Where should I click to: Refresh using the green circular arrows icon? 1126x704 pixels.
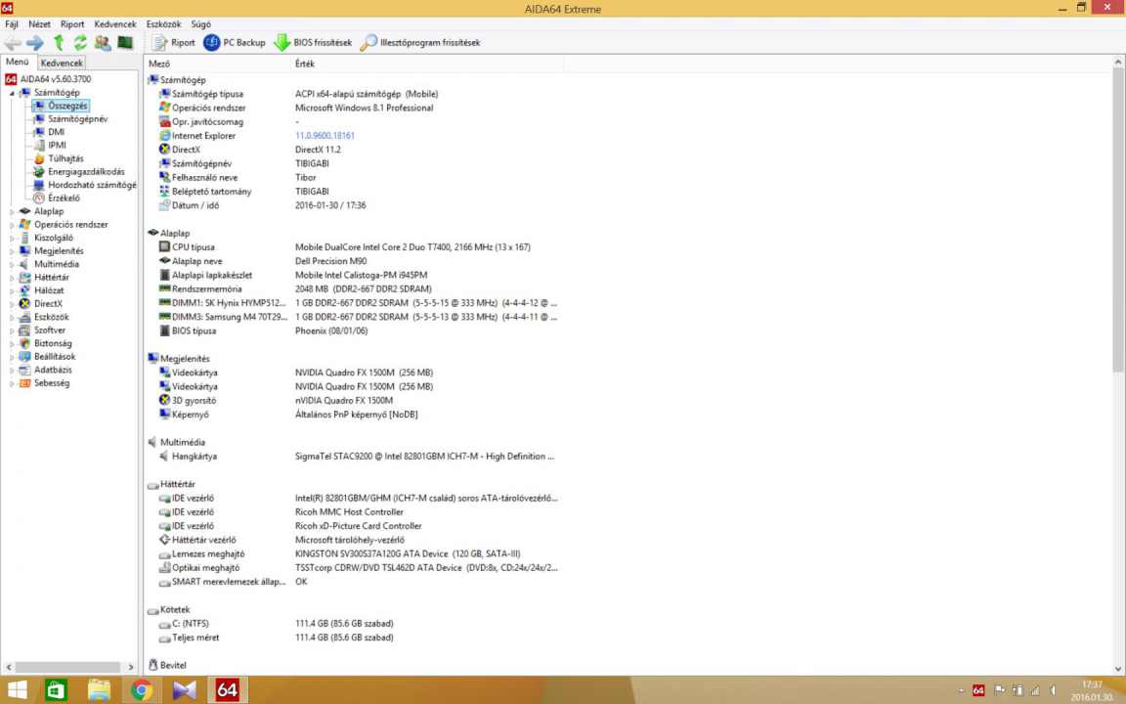point(80,42)
